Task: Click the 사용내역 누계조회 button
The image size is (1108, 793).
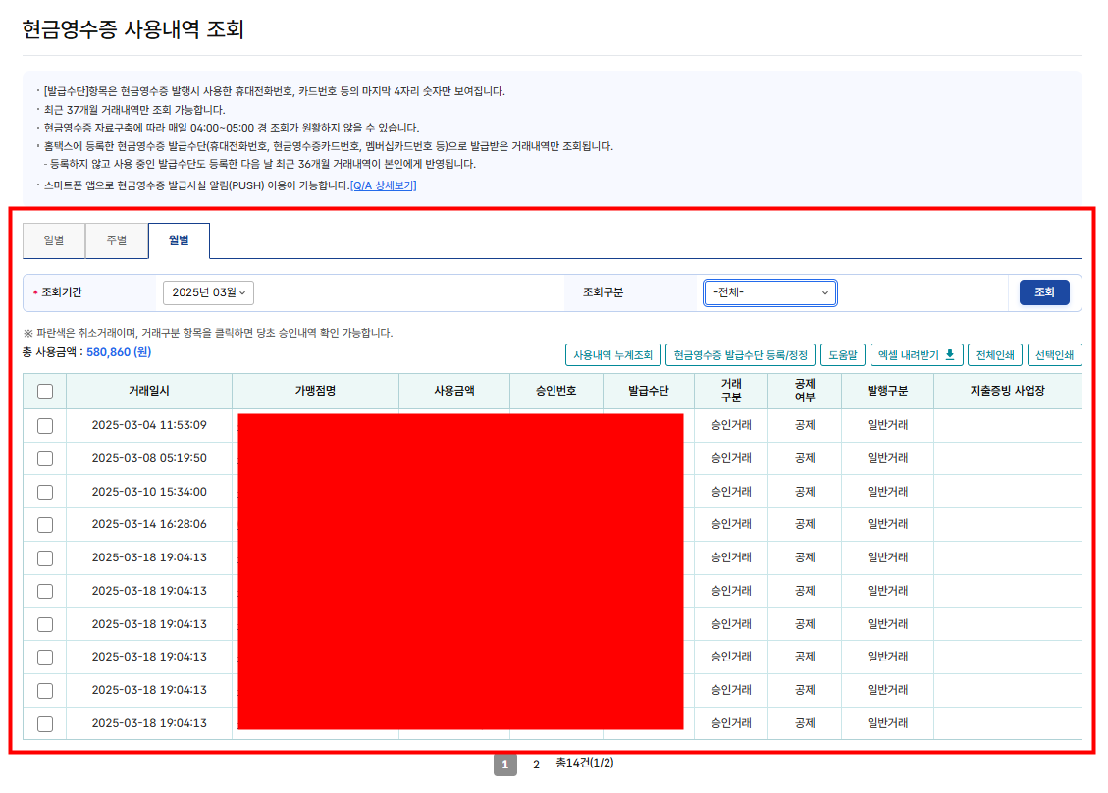Action: click(x=613, y=355)
